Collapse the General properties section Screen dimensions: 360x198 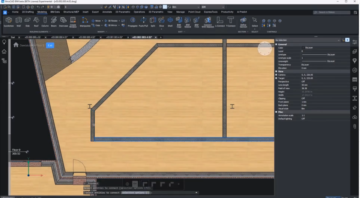click(276, 45)
